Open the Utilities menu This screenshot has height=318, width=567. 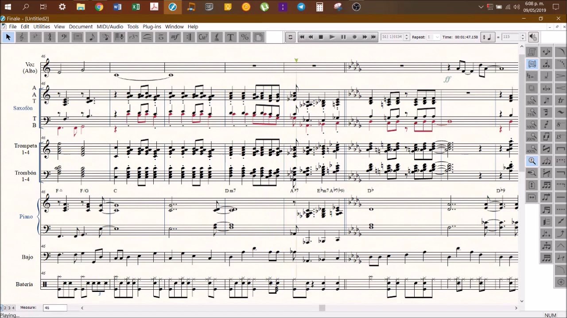(x=42, y=26)
